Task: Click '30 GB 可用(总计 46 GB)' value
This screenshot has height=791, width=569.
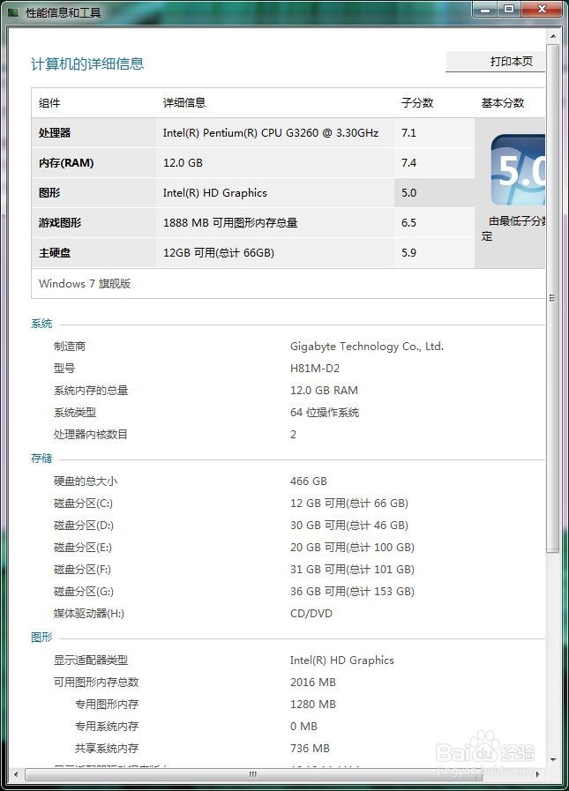Action: 348,526
